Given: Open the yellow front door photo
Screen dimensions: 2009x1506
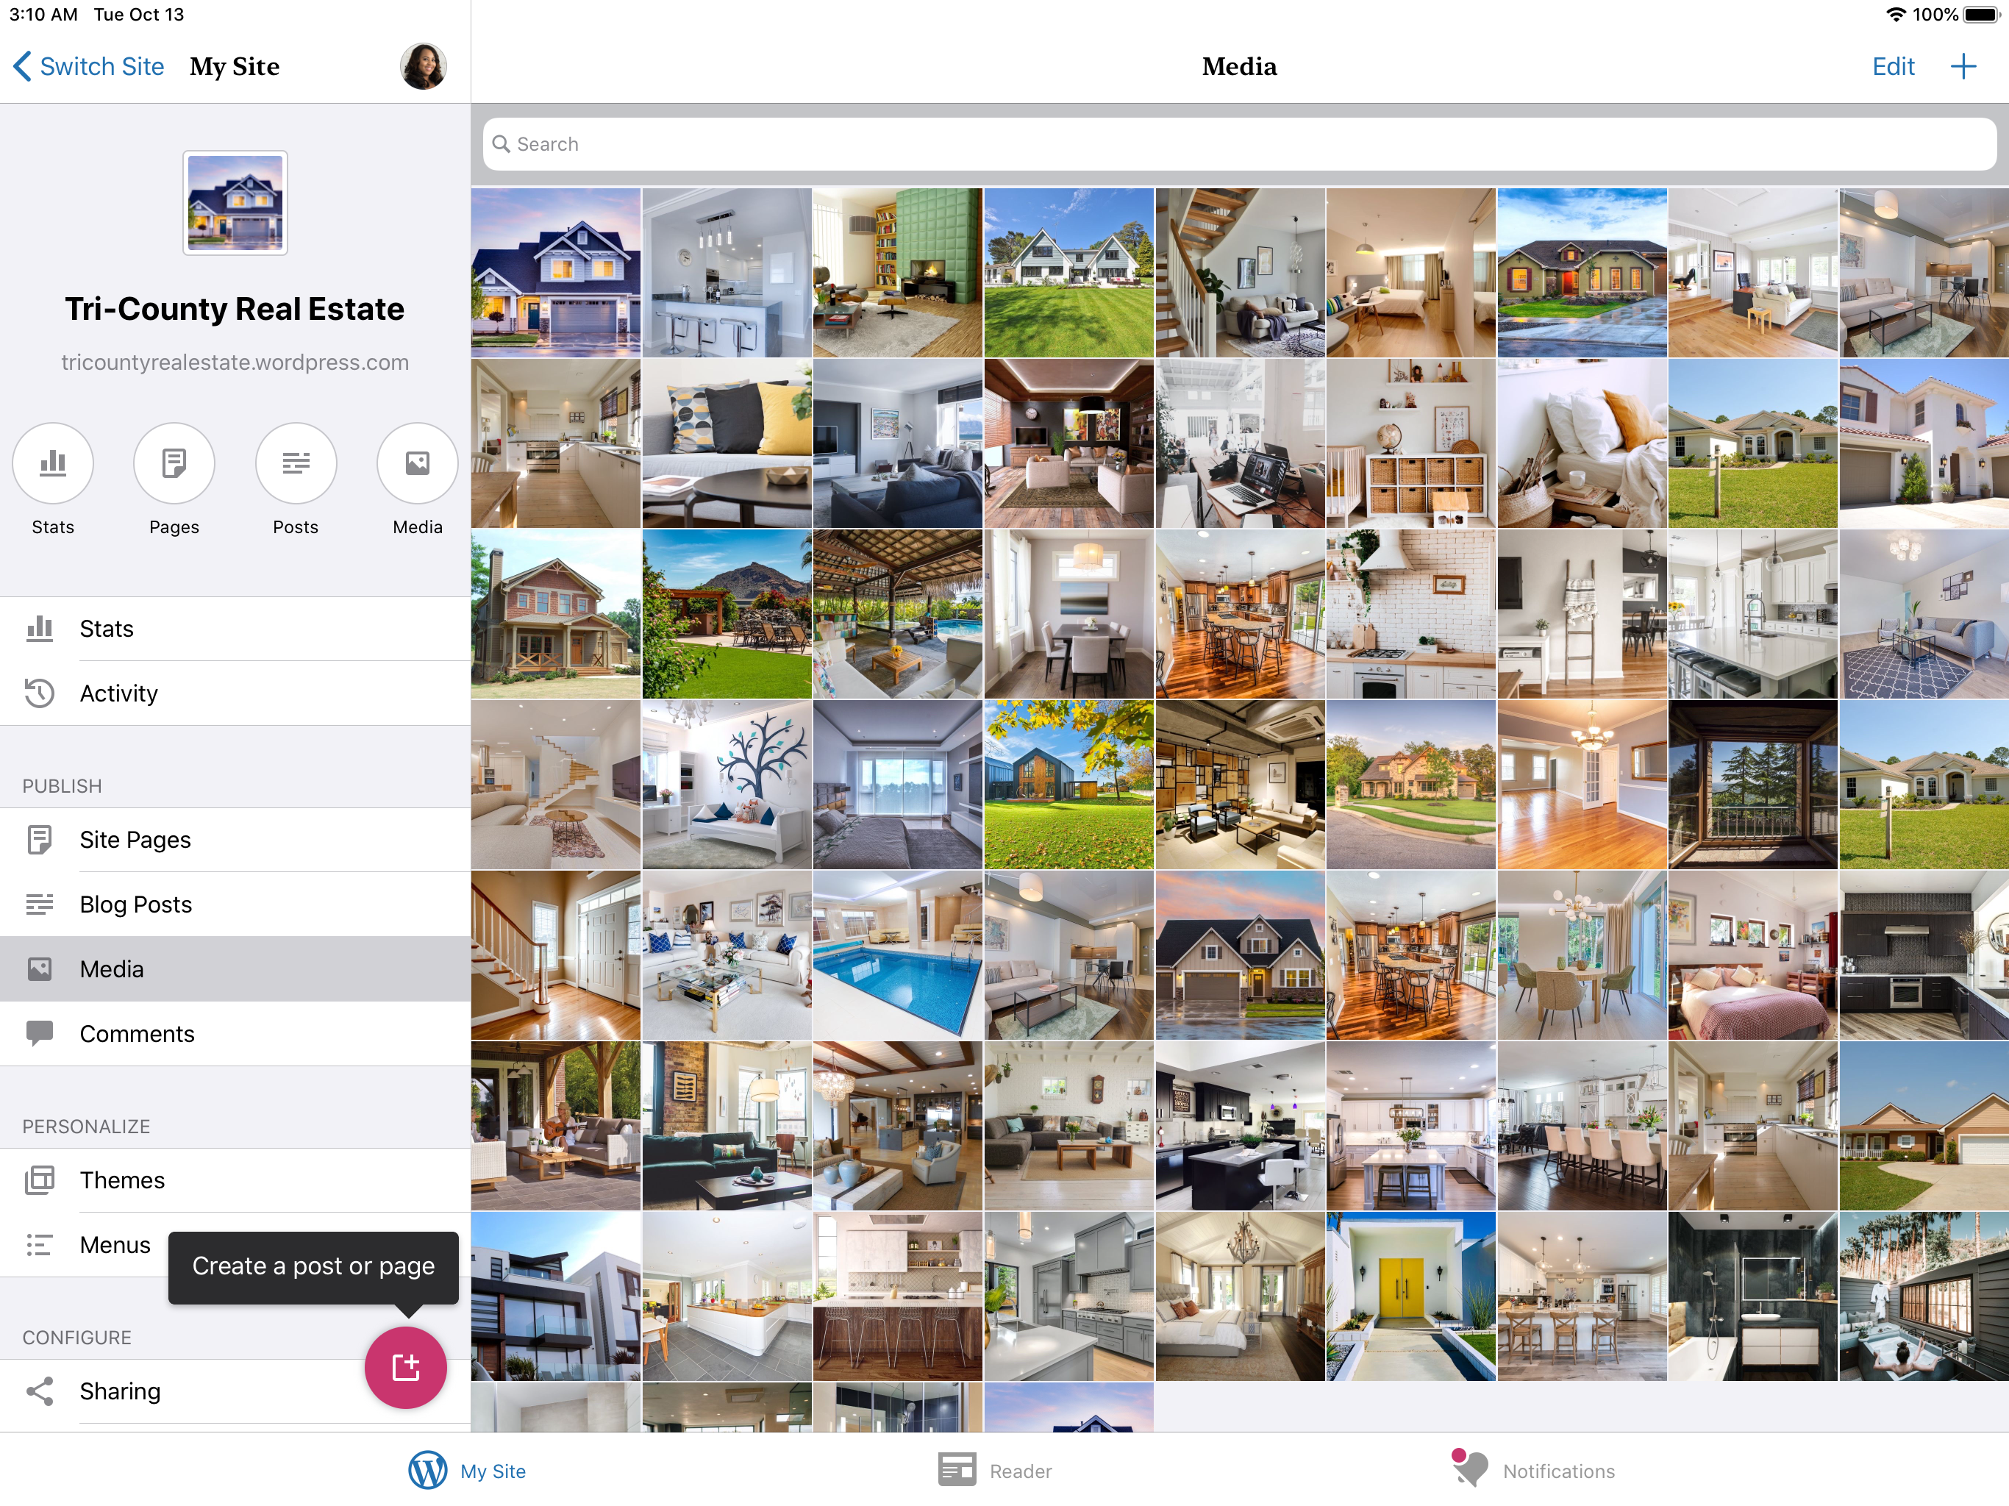Looking at the screenshot, I should point(1410,1296).
